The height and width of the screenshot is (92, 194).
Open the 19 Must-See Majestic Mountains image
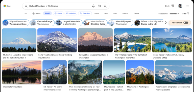(95, 40)
